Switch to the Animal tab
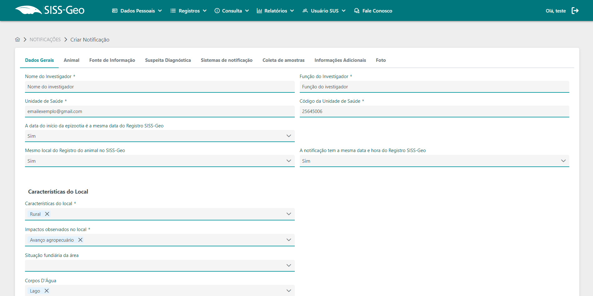Image resolution: width=593 pixels, height=296 pixels. tap(72, 60)
